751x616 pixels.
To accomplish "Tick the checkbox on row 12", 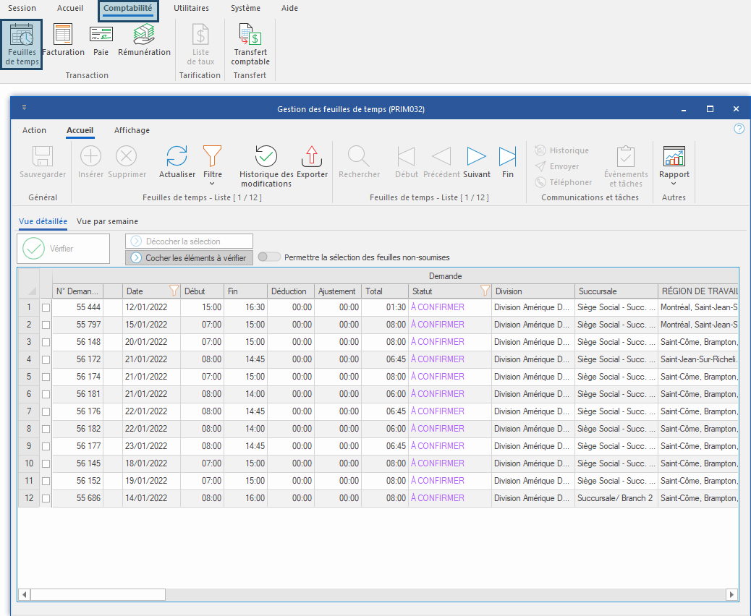I will (46, 498).
